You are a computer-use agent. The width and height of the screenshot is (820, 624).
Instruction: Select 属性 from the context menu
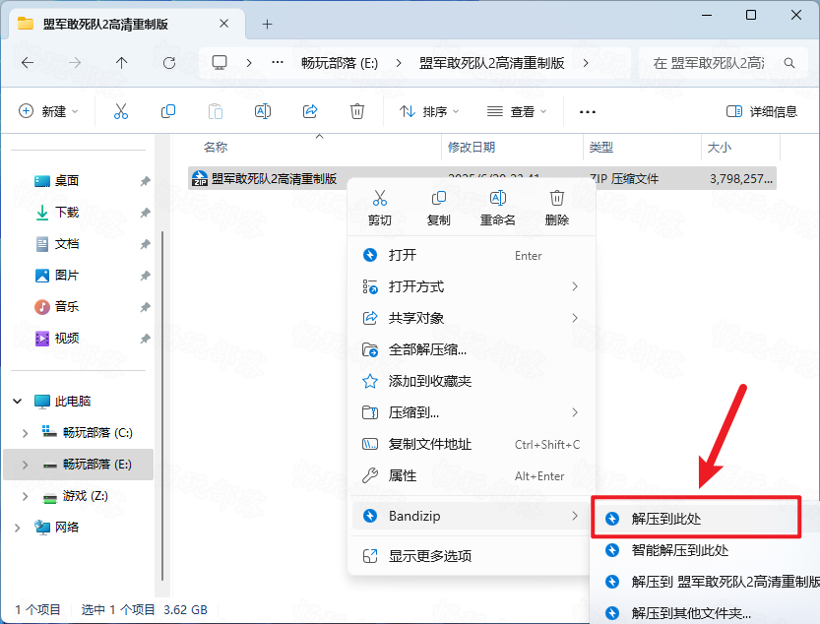472,475
